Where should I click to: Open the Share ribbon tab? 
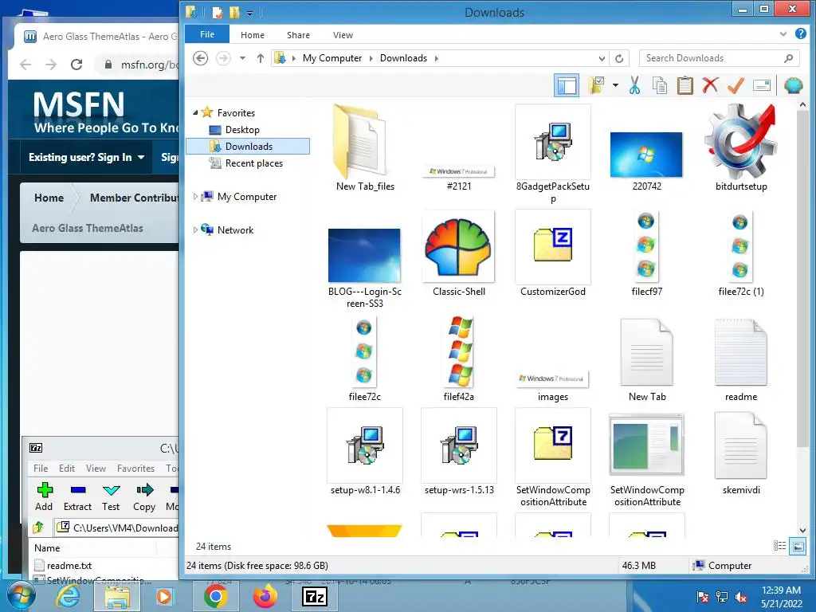(298, 35)
